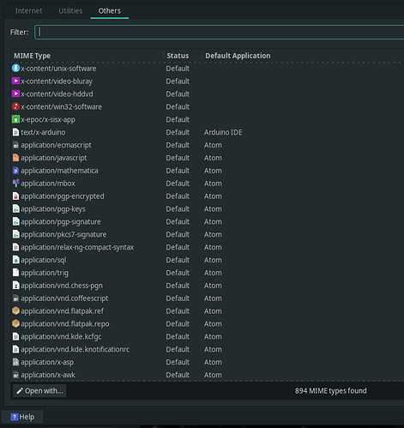The width and height of the screenshot is (404, 428).
Task: Click the green x-sisx-app package icon
Action: tap(15, 119)
